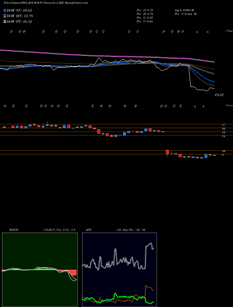Click the blue DOW ST legend swatch

(5, 10)
